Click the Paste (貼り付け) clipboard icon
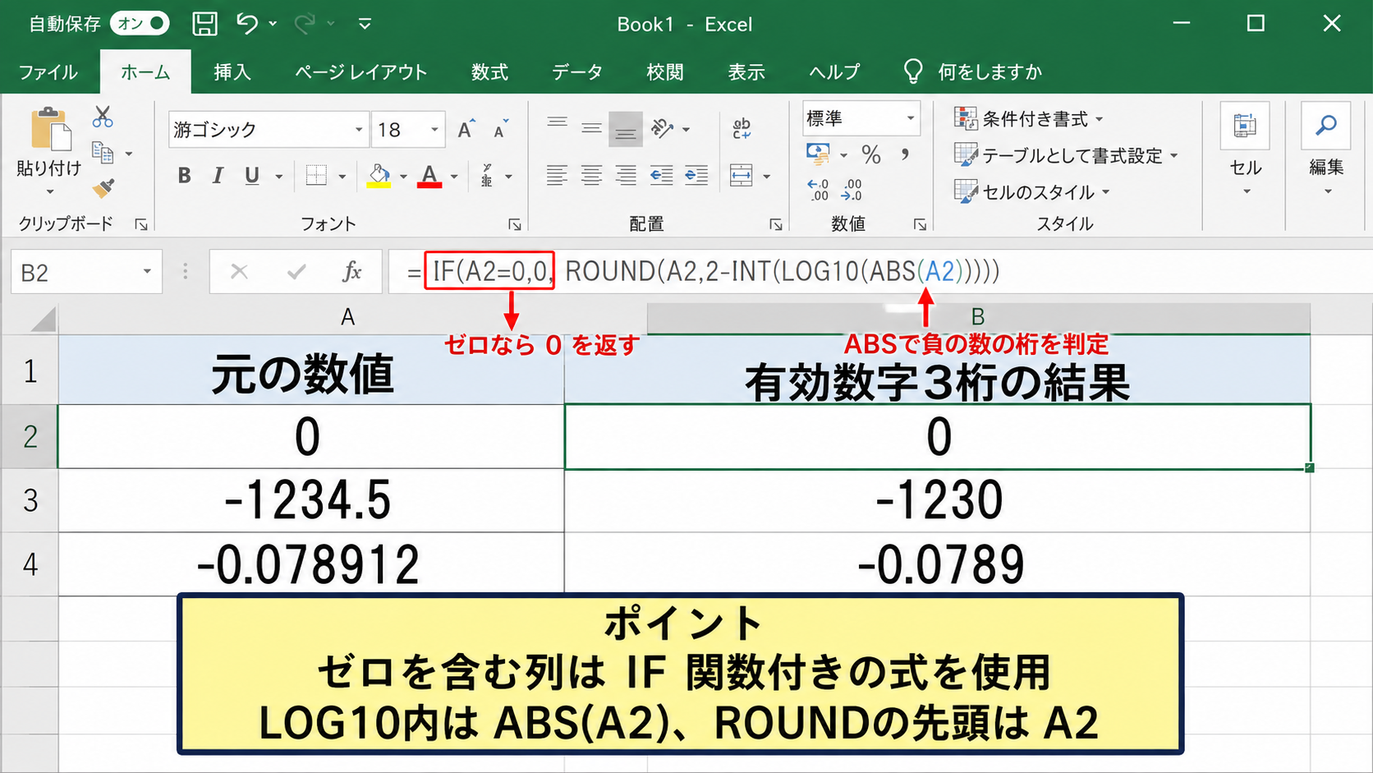This screenshot has height=773, width=1373. point(50,130)
